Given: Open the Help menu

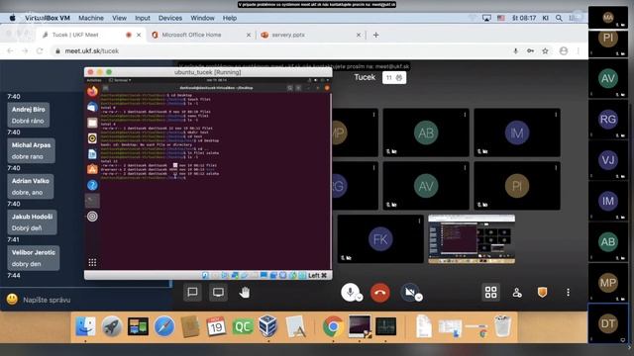Looking at the screenshot, I should [x=230, y=18].
